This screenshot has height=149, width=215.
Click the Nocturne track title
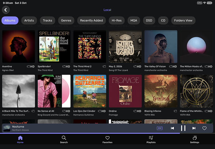click(18, 127)
